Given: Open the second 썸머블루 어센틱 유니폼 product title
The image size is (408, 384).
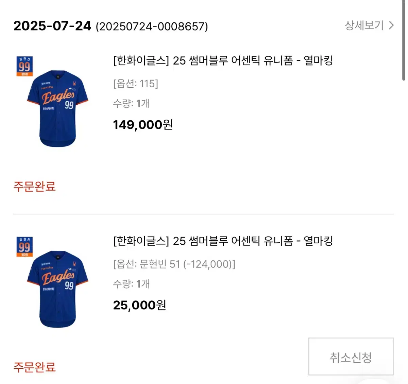Looking at the screenshot, I should [223, 241].
